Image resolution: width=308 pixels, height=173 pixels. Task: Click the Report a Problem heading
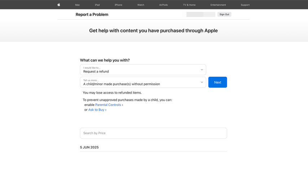pos(92,14)
